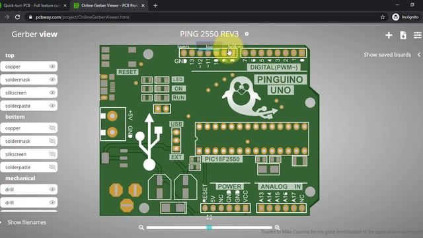Show the bottom solderpaste layer
Image resolution: width=423 pixels, height=238 pixels.
[x=52, y=167]
